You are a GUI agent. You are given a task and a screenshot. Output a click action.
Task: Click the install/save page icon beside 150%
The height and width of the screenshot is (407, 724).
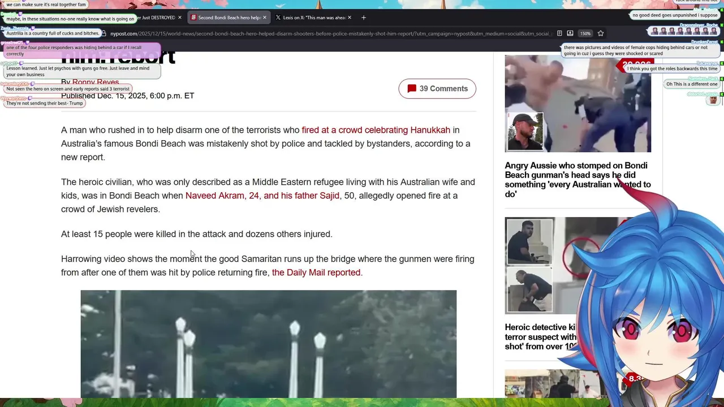pyautogui.click(x=570, y=33)
